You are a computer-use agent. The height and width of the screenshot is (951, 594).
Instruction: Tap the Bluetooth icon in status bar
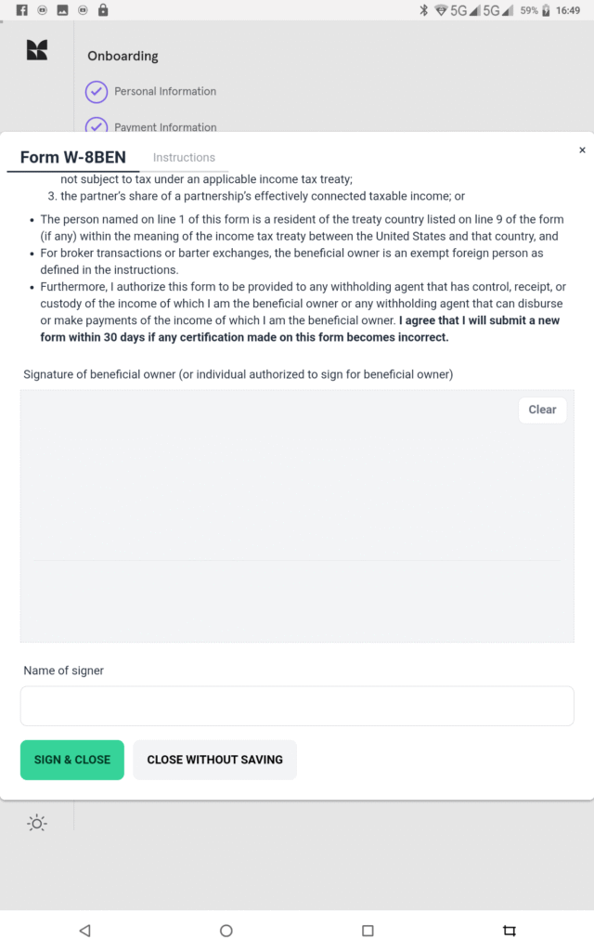423,10
